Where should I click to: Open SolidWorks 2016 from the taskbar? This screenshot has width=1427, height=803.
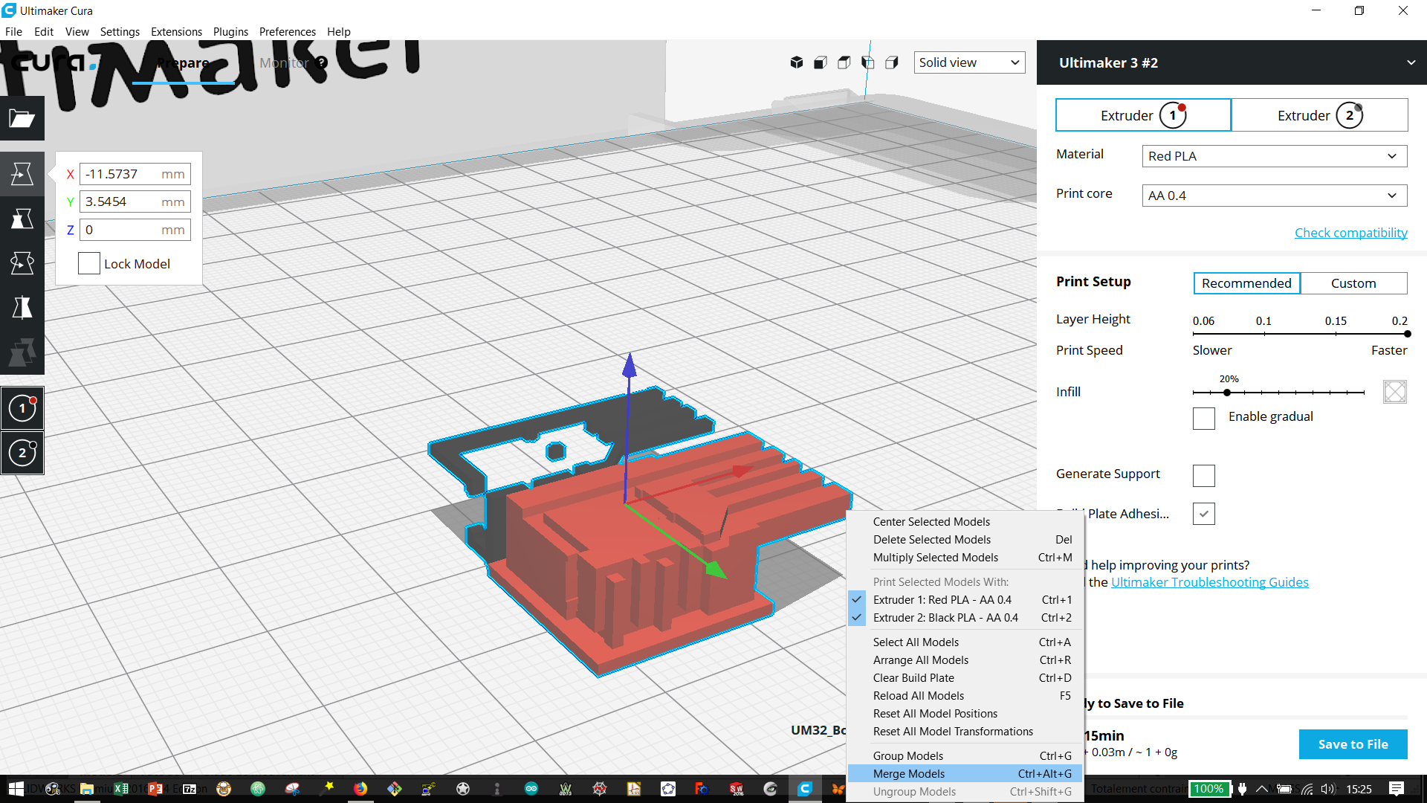click(737, 789)
